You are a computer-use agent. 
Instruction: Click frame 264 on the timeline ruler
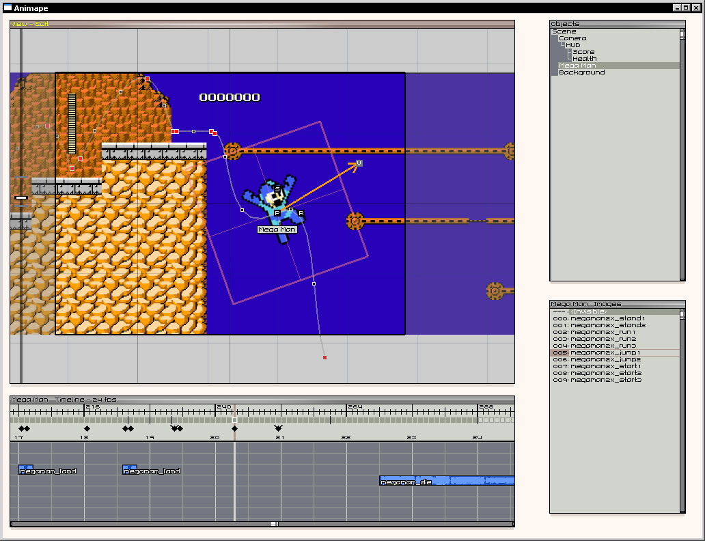(x=355, y=406)
